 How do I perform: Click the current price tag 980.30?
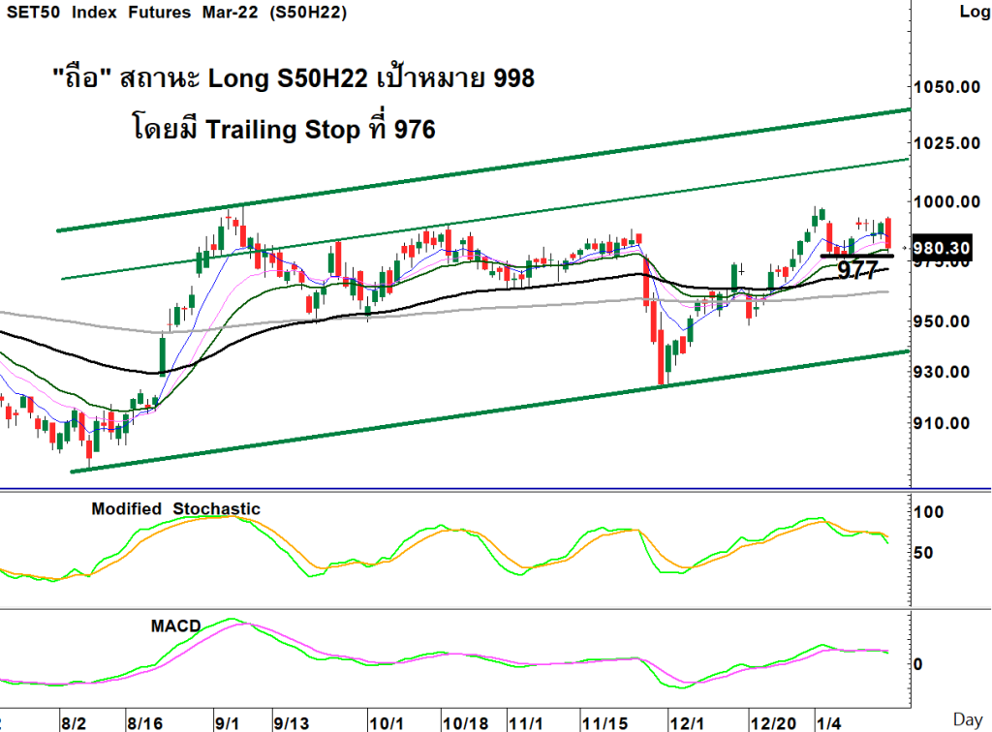coord(942,248)
